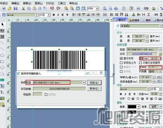Select the arrow pointer tool
Viewport: 163px width, 128px height.
(2, 24)
